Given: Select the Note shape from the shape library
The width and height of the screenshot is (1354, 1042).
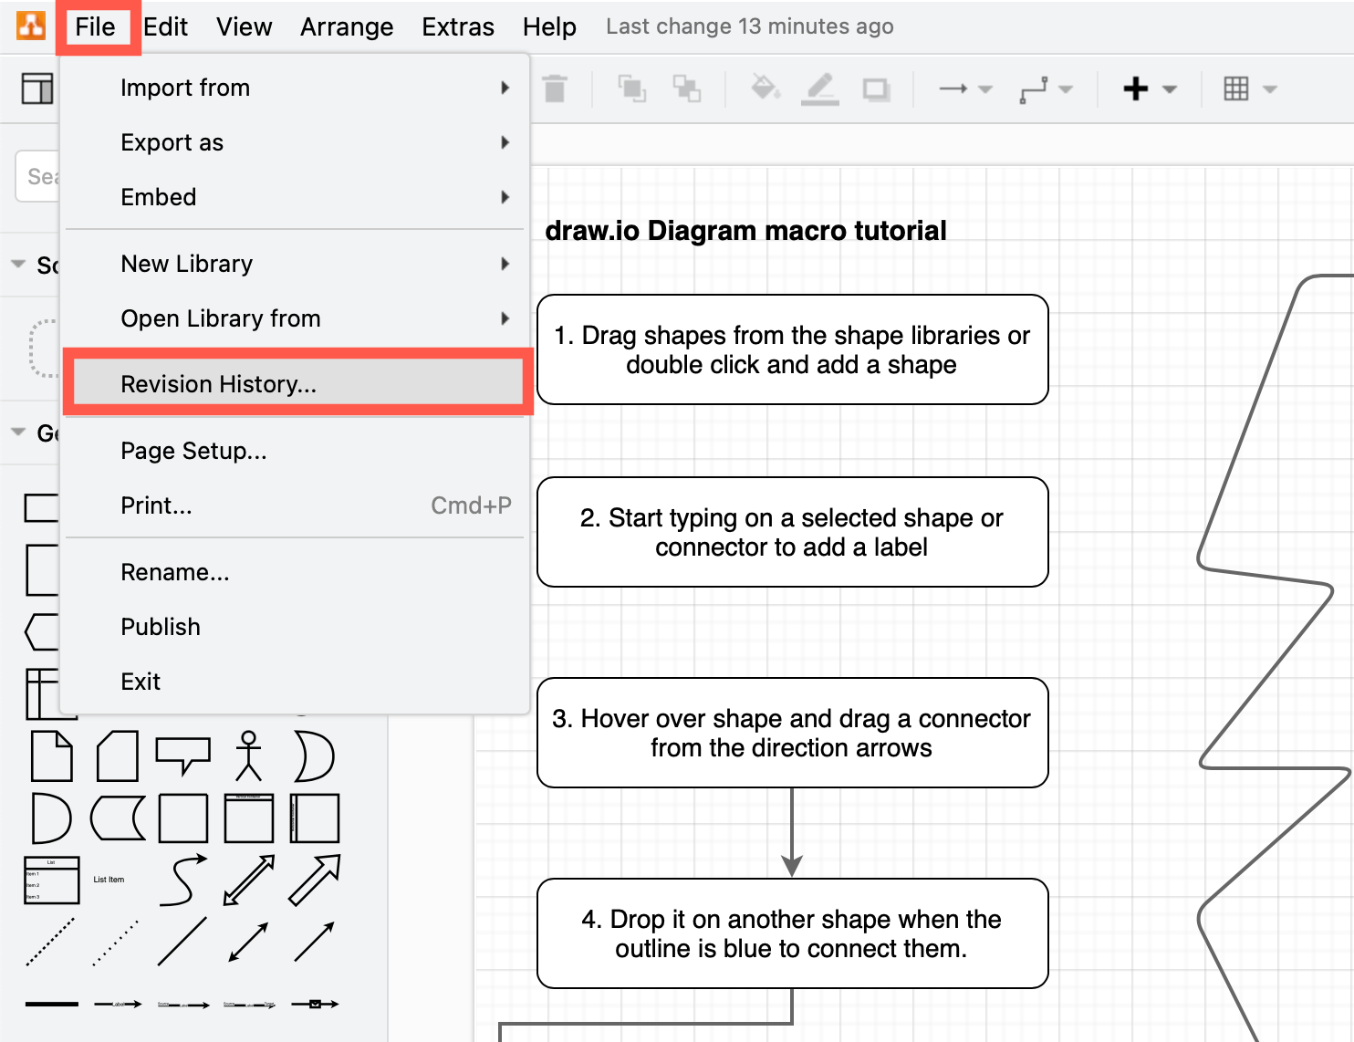Looking at the screenshot, I should pos(51,755).
